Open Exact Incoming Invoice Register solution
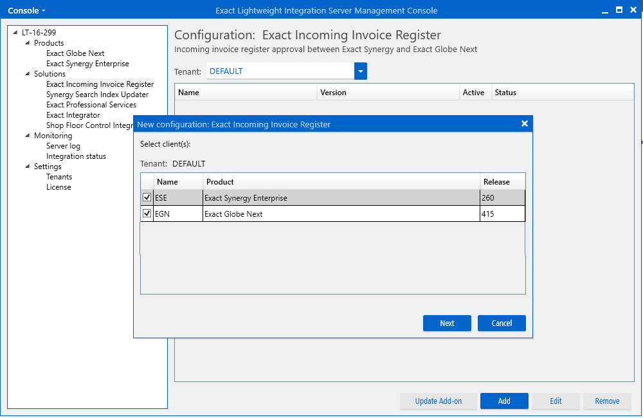 [x=100, y=84]
